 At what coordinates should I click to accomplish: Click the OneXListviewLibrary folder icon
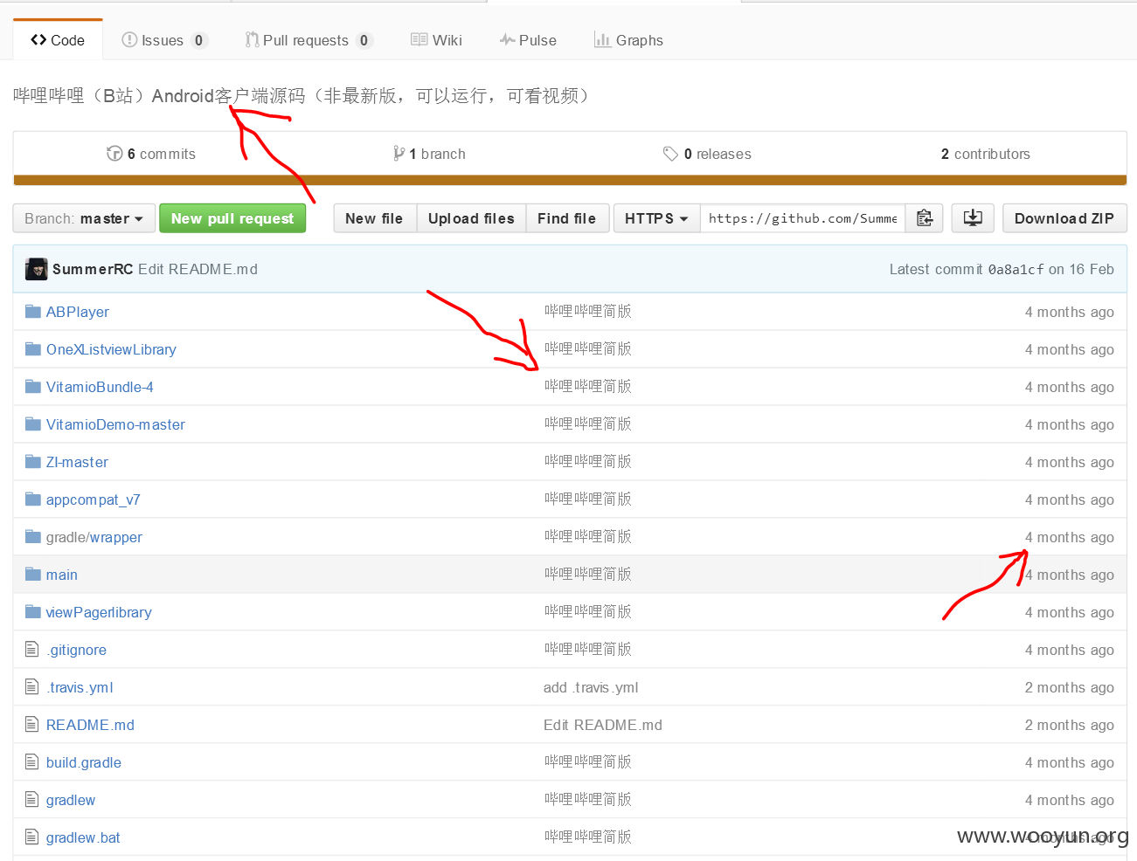click(x=33, y=349)
